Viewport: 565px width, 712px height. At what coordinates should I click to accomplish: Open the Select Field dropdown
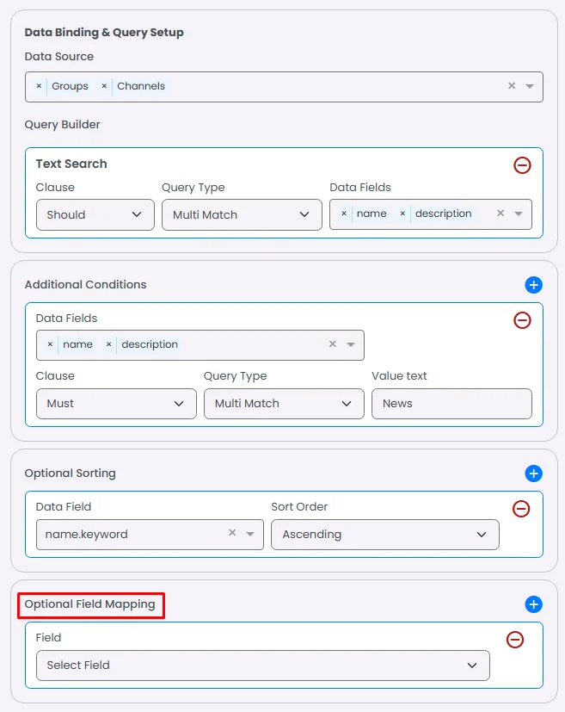pos(262,666)
